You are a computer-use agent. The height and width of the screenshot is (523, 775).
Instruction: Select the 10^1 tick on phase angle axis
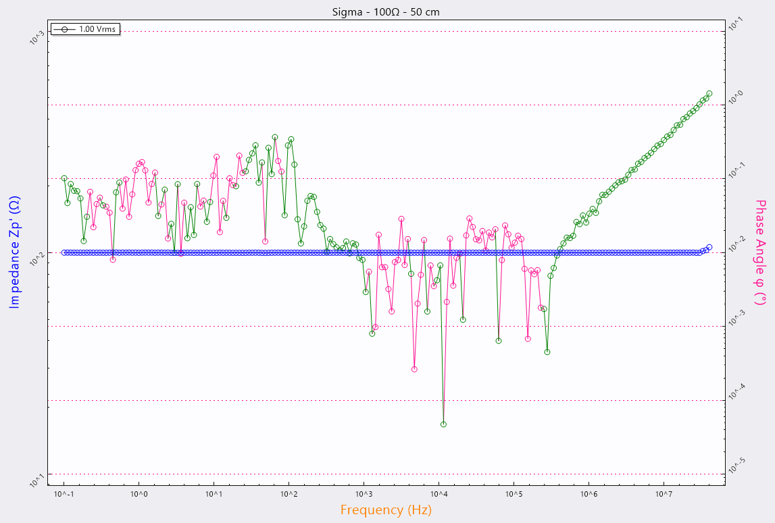[736, 25]
